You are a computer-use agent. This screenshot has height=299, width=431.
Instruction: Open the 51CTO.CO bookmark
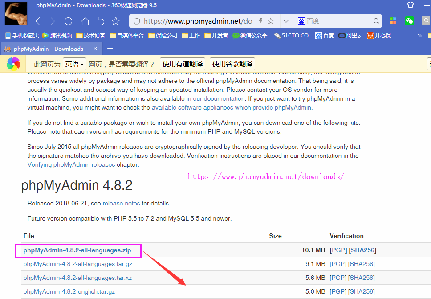point(291,36)
